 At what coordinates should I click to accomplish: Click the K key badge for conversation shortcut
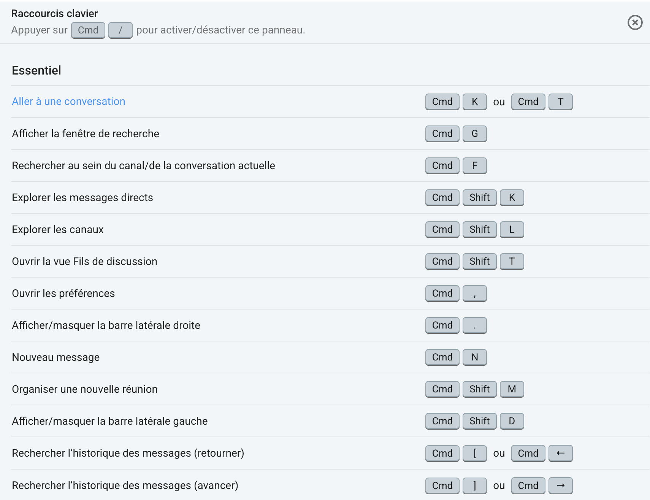(474, 102)
